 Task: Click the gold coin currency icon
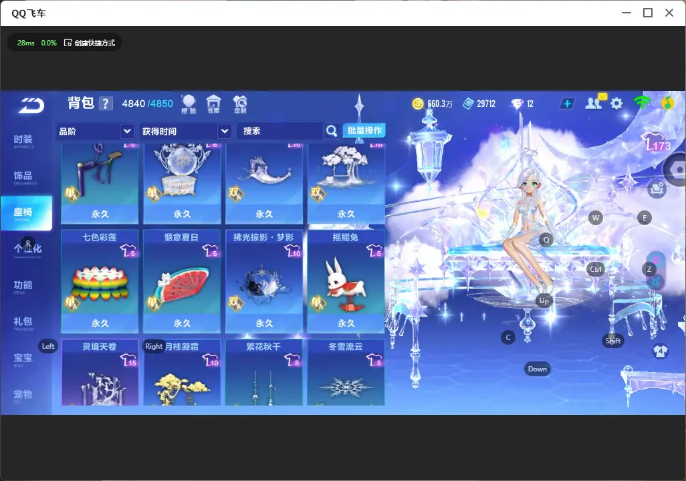point(418,104)
